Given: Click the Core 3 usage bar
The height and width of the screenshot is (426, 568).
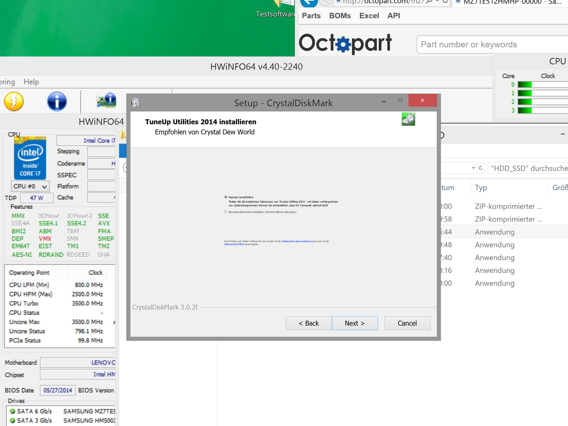Looking at the screenshot, I should pos(543,110).
